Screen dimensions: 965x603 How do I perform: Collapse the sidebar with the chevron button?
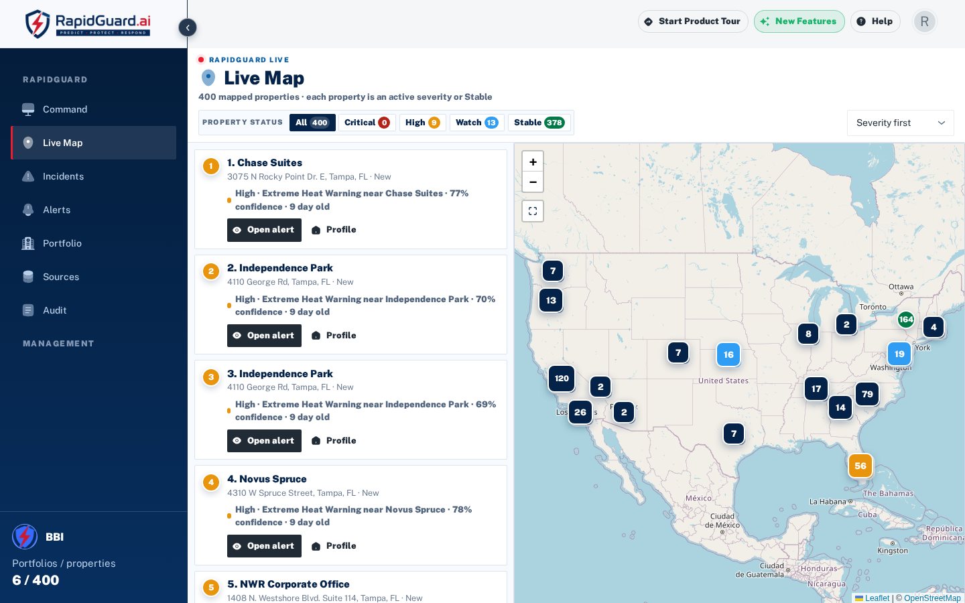point(188,27)
